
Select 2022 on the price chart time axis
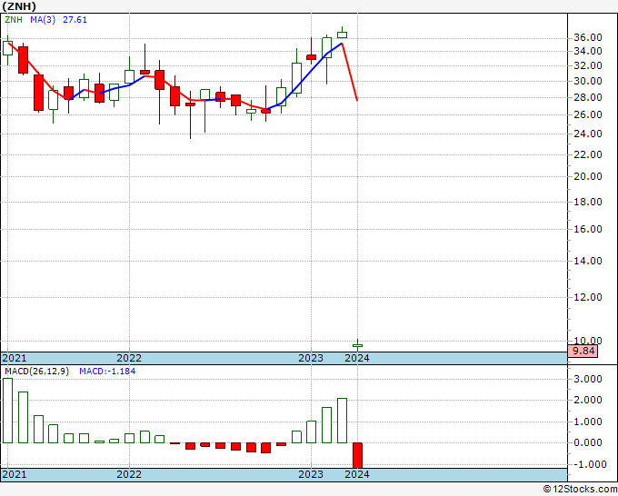tap(129, 358)
